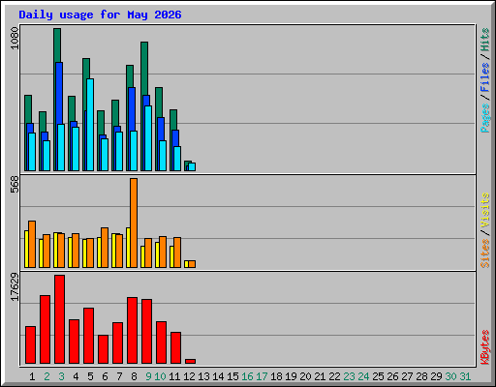Viewport: 496px width, 387px height.
Task: Click the red KBytes bar for day 6
Action: [103, 349]
